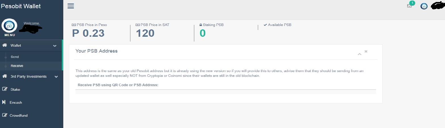The image size is (445, 128).
Task: Click the 3rd Party Investments home icon
Action: tap(5, 76)
